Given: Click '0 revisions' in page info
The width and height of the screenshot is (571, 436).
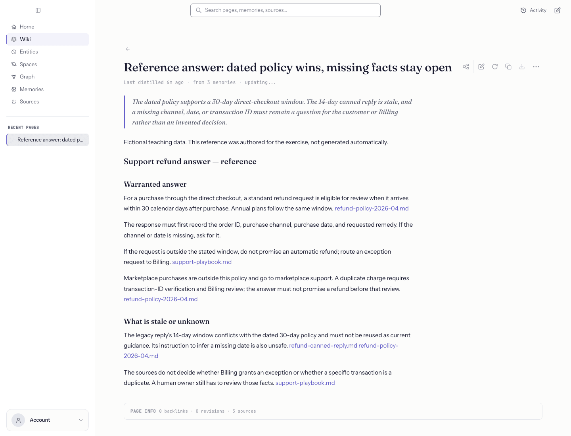Looking at the screenshot, I should (x=210, y=411).
